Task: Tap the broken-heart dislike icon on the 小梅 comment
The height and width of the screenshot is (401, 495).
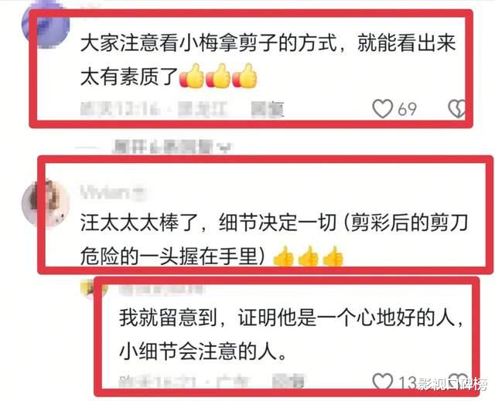Action: point(457,109)
